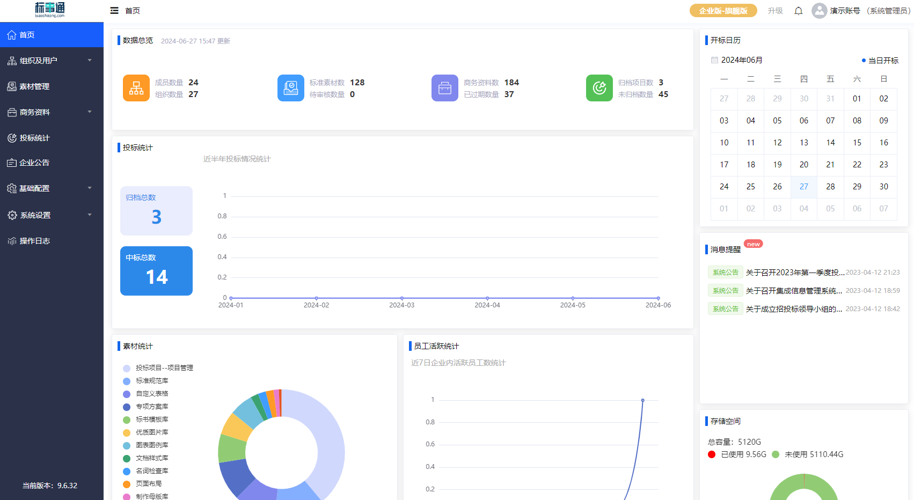914x500 pixels.
Task: Toggle the 文档样式库 legend entry
Action: tap(145, 458)
